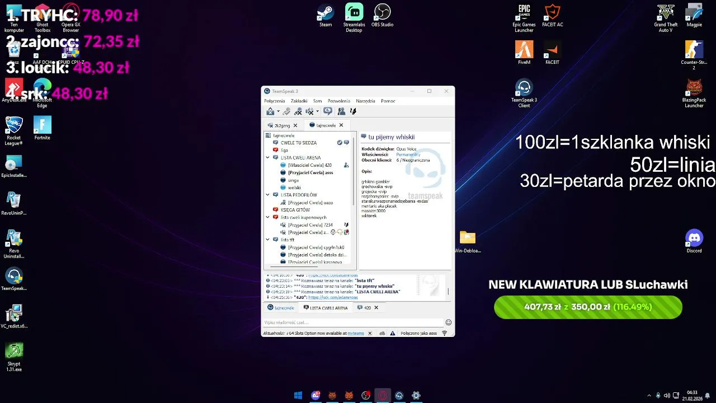Select user [Przyjaciel Cwela] uazo

[x=310, y=203]
